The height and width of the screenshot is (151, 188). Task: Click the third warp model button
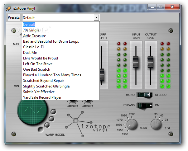[x=47, y=125]
